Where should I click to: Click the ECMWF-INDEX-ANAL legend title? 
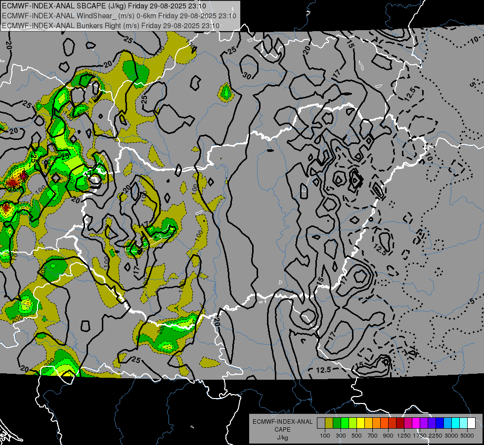click(x=282, y=422)
